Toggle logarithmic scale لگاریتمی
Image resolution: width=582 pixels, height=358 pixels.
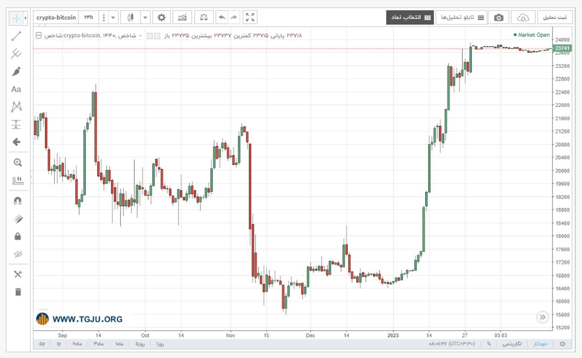pos(512,344)
